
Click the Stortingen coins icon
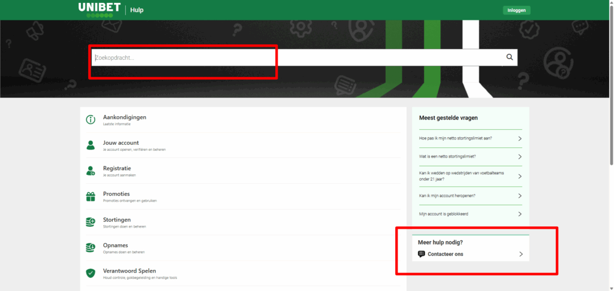91,222
